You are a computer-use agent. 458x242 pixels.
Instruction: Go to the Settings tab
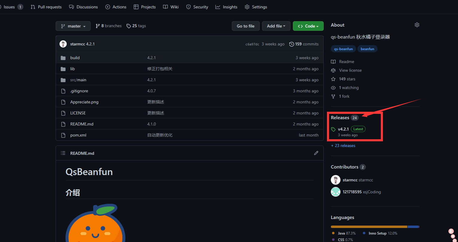pyautogui.click(x=256, y=7)
